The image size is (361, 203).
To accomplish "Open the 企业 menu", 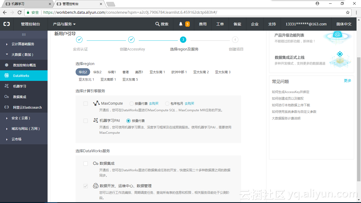I will (255, 24).
